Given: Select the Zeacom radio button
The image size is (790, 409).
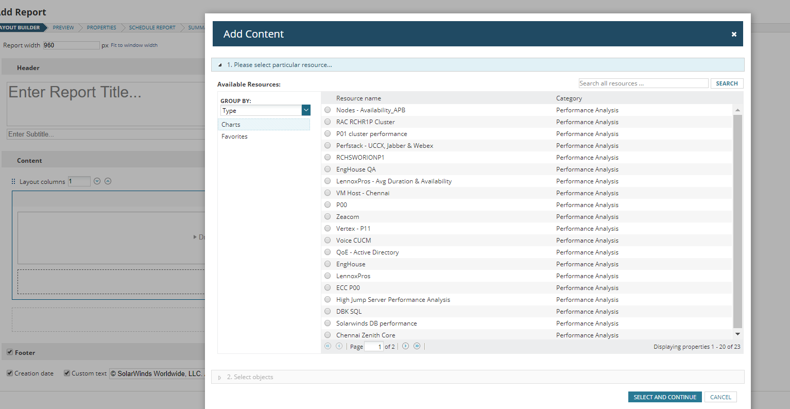Looking at the screenshot, I should 328,216.
